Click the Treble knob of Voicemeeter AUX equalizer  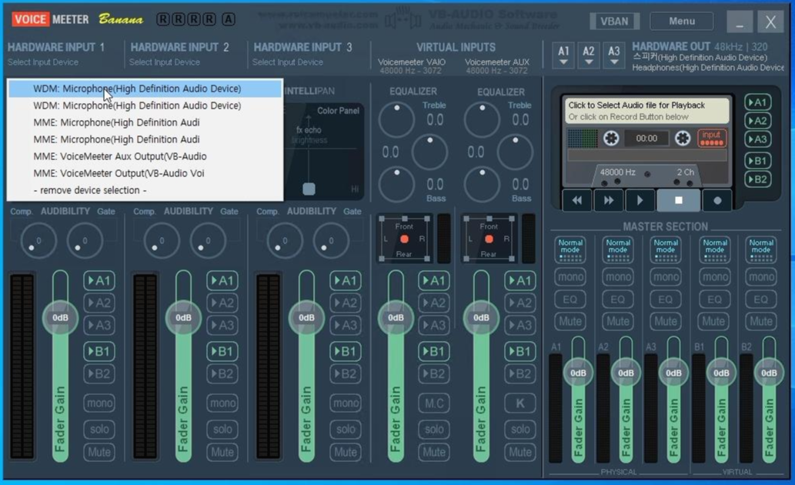pyautogui.click(x=482, y=120)
